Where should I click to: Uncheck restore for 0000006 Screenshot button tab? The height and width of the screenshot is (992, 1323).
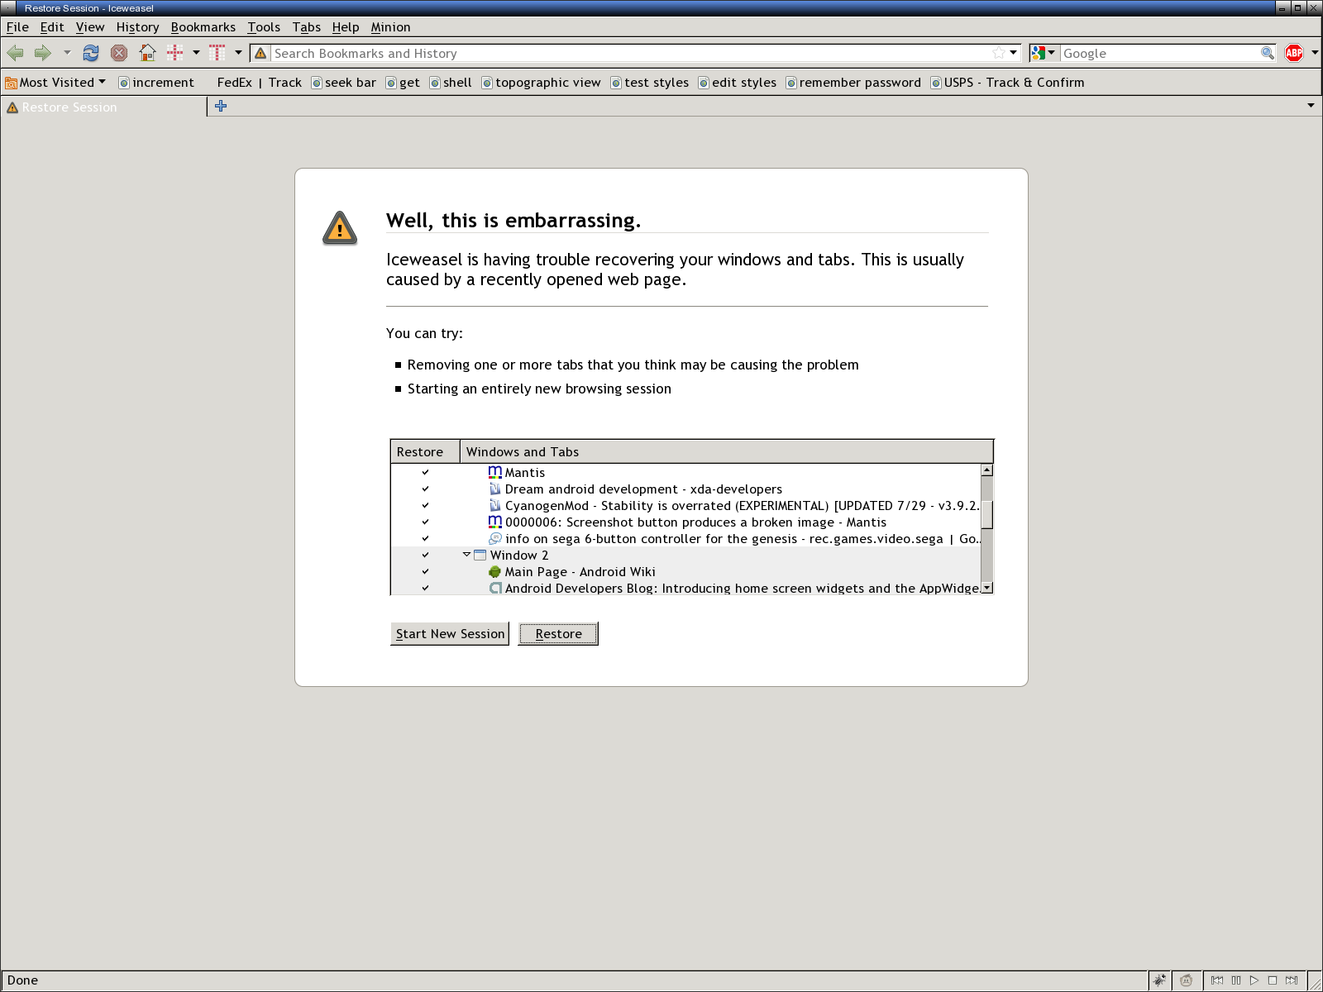pyautogui.click(x=425, y=522)
